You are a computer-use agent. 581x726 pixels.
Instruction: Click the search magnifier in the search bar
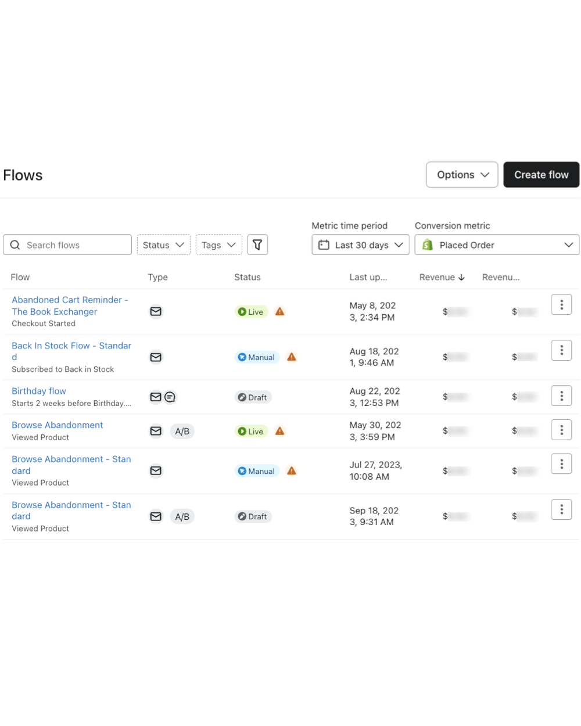(x=15, y=245)
